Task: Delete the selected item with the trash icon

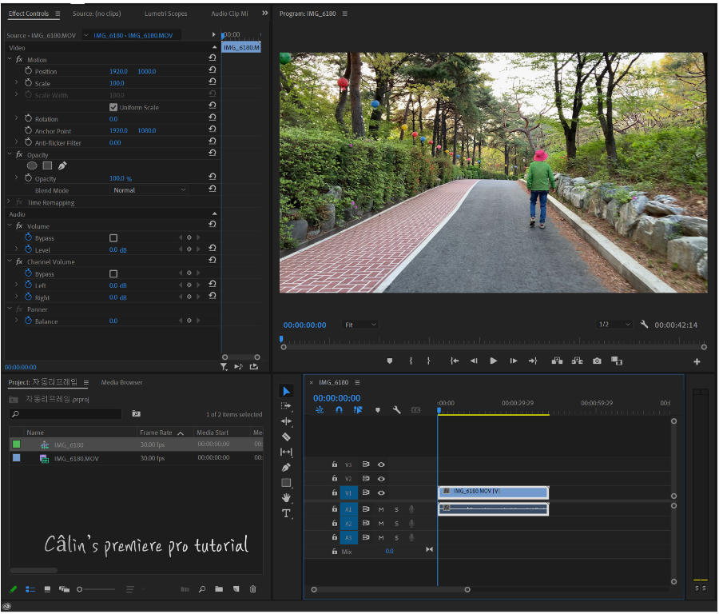Action: coord(252,589)
